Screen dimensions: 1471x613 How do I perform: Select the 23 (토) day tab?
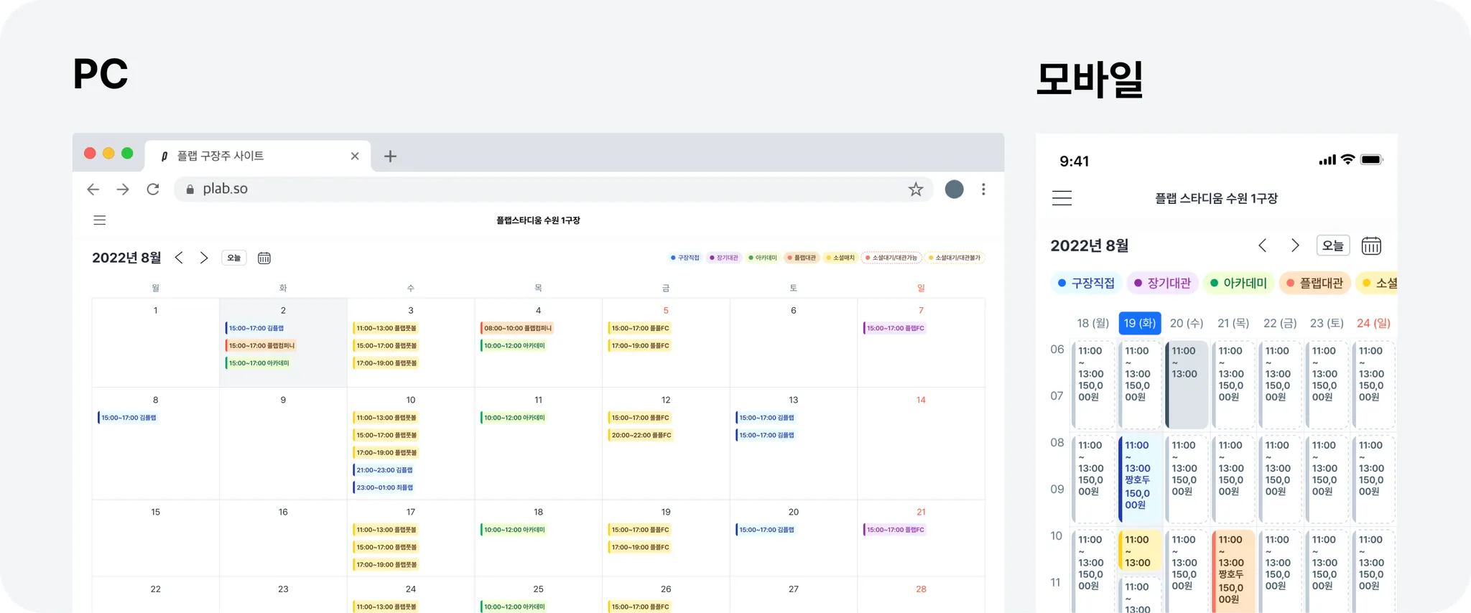pyautogui.click(x=1327, y=323)
